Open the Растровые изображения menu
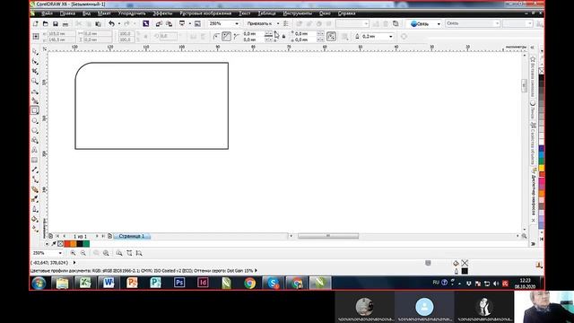Viewport: 574px width, 323px height. 205,13
